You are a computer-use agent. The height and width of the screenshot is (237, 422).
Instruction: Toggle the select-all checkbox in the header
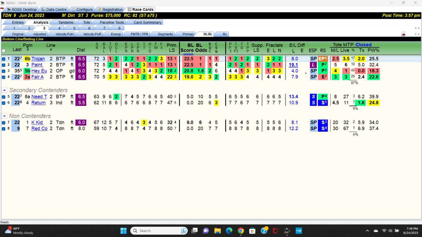(4, 51)
